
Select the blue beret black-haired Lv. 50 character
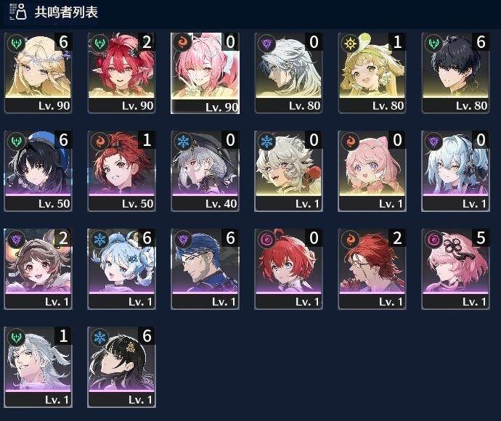click(x=38, y=171)
